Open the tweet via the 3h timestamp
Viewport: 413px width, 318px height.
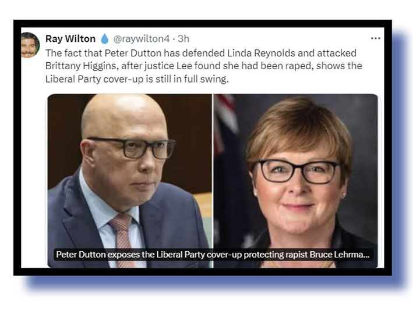coord(183,38)
